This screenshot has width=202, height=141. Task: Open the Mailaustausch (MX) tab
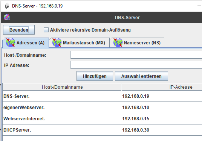tap(79, 42)
